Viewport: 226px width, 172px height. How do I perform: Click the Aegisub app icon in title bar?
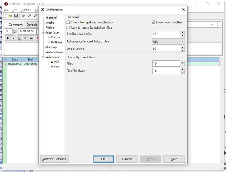click(6, 4)
